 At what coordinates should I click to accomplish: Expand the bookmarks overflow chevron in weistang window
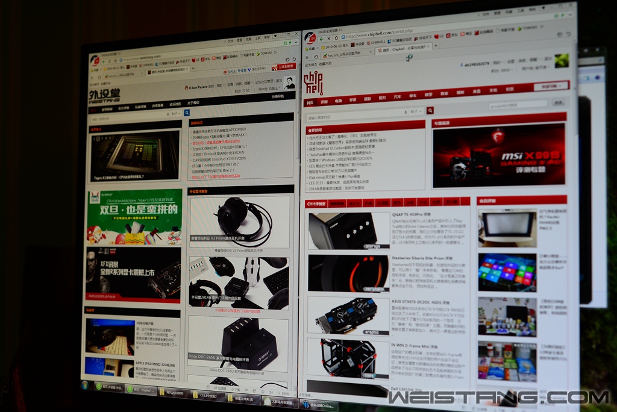click(275, 52)
